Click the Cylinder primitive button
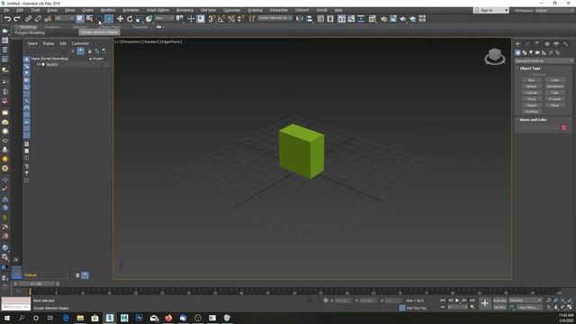This screenshot has width=576, height=324. tap(532, 93)
